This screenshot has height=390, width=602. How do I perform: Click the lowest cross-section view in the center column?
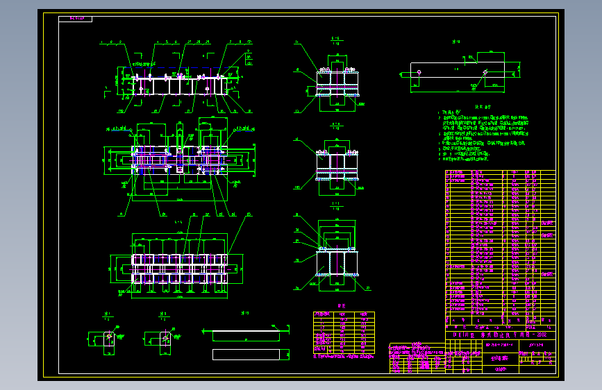(332, 248)
